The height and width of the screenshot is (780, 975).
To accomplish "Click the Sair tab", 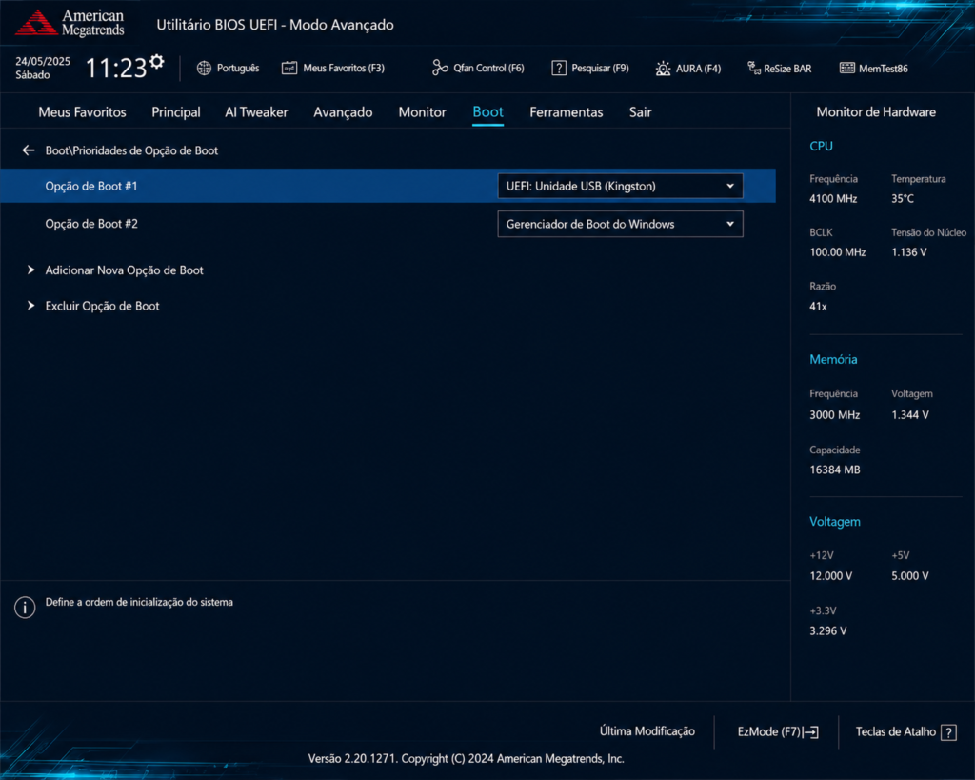I will 640,112.
